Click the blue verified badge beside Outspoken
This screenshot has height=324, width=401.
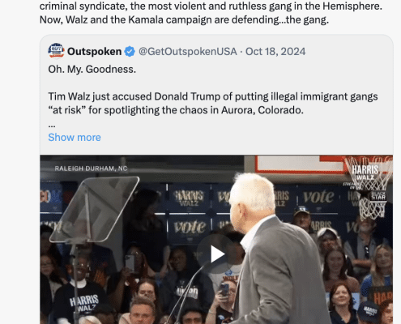130,52
